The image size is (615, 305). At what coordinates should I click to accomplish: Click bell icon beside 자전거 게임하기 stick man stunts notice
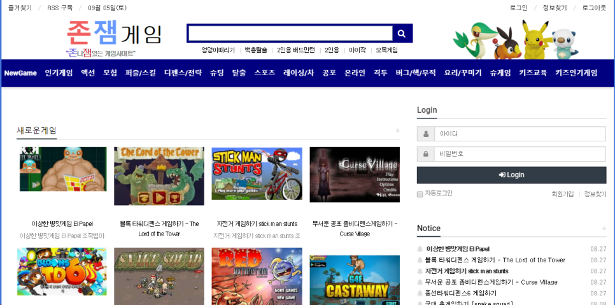pos(420,271)
